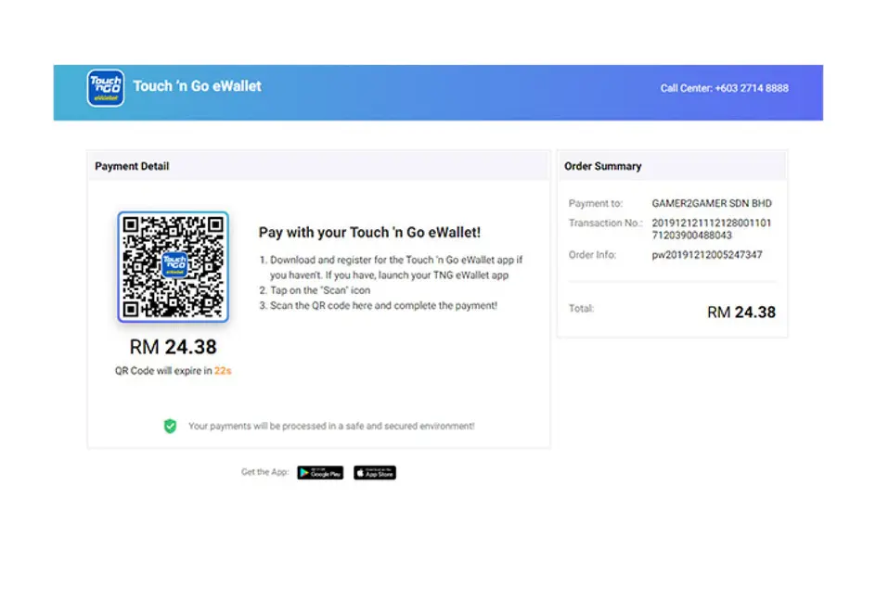The image size is (876, 601).
Task: Click the Google Play triangle logo
Action: [303, 472]
